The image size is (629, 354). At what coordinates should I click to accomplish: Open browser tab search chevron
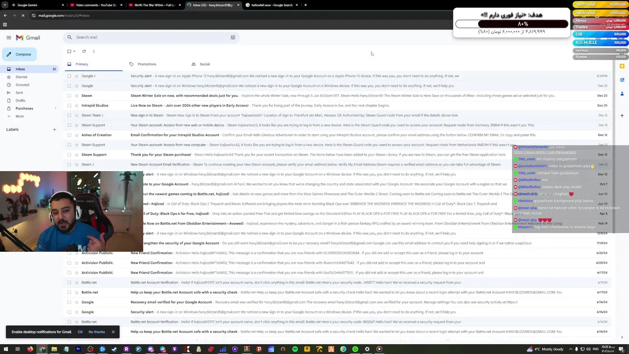5,5
